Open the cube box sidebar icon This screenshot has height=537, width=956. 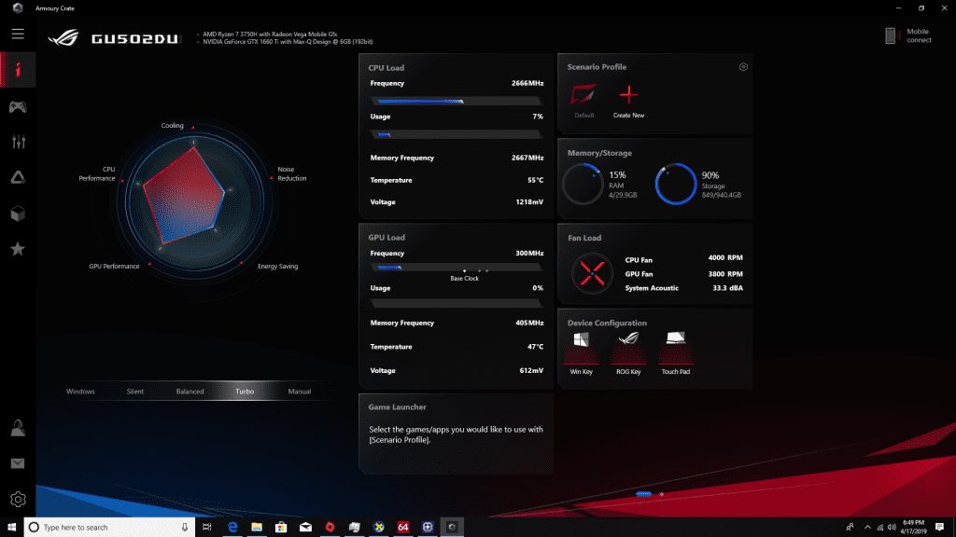(x=18, y=213)
